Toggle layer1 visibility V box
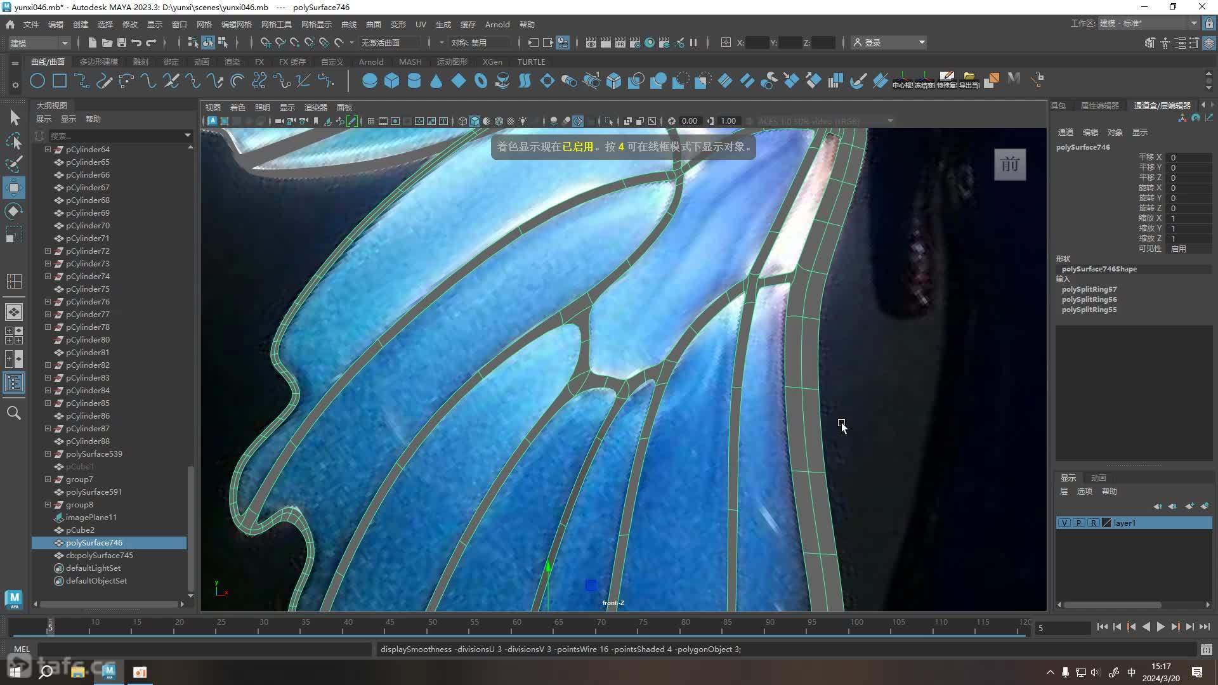The image size is (1218, 685). coord(1064,523)
